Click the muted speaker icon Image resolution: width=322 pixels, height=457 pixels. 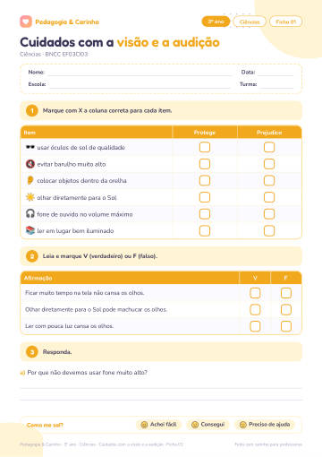[x=30, y=164]
